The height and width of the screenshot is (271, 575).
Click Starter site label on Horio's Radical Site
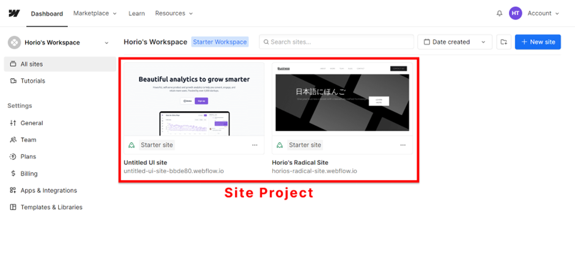305,145
